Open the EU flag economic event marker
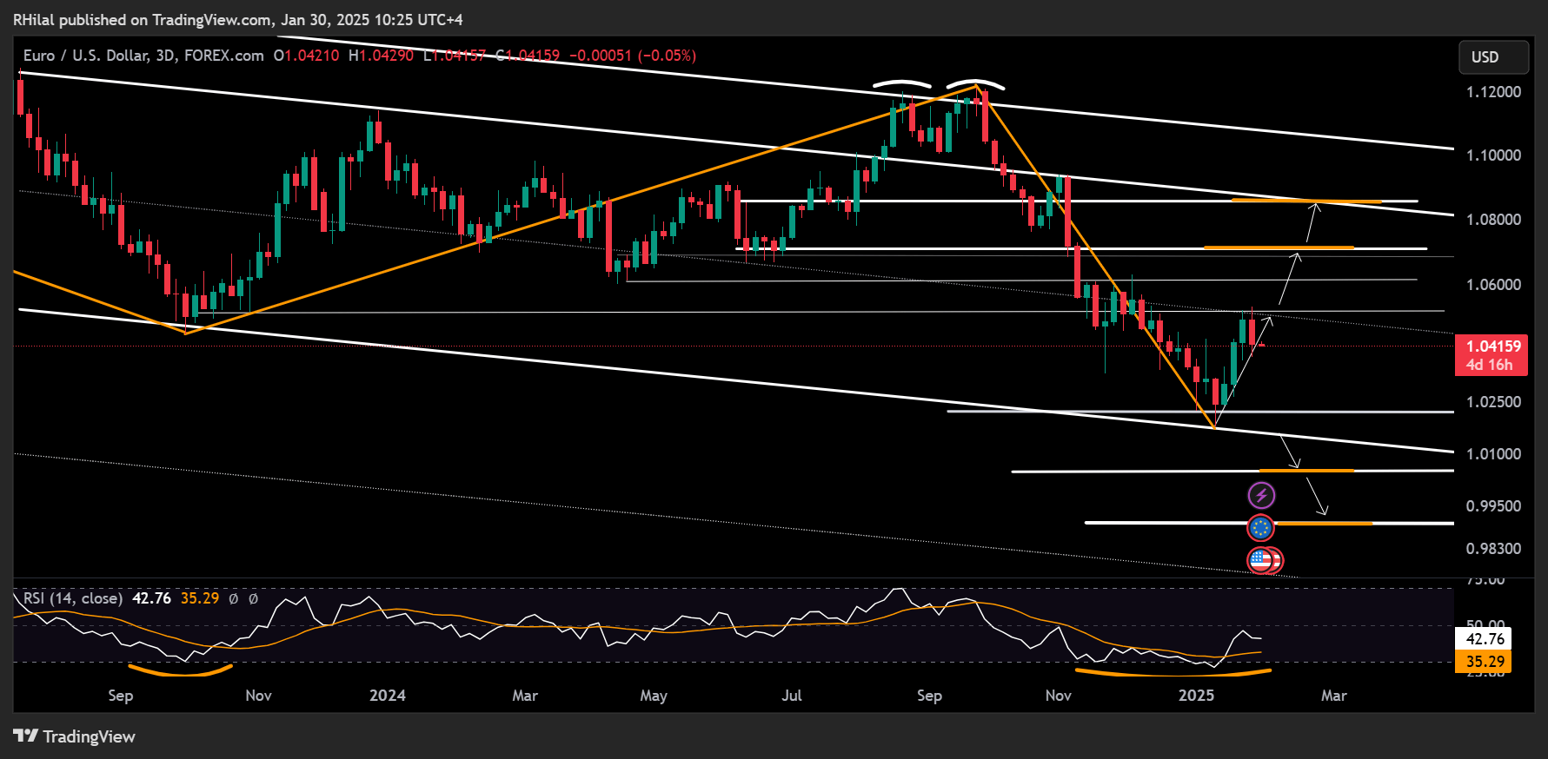 tap(1260, 527)
